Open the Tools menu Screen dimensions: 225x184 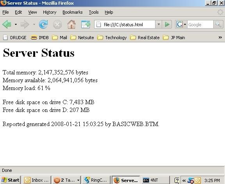[94, 12]
